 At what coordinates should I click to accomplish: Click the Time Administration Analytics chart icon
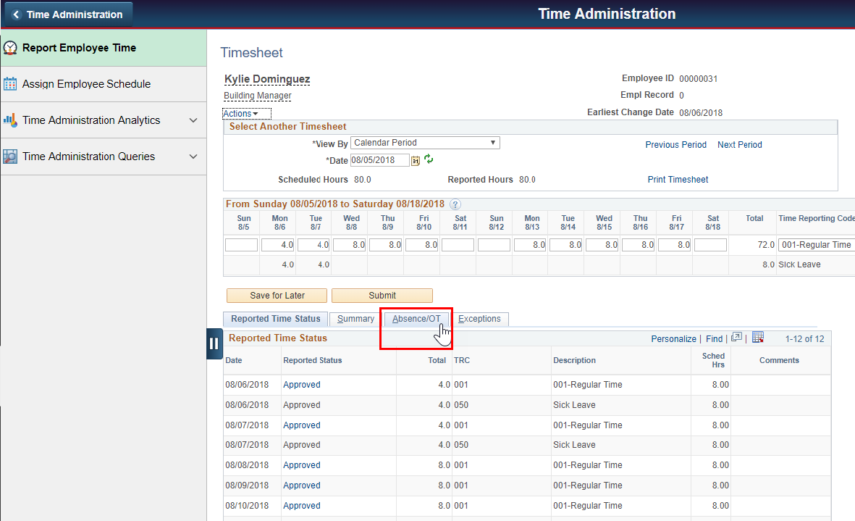[10, 120]
